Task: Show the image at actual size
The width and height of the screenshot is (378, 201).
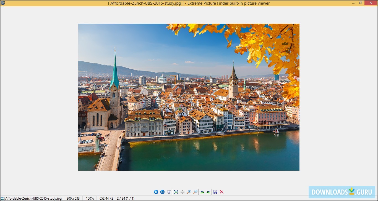Action: point(183,192)
